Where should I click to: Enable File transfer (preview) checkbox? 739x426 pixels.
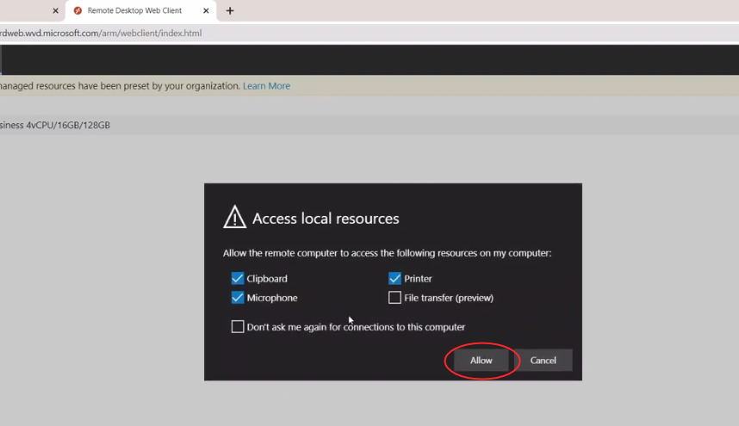pyautogui.click(x=394, y=298)
